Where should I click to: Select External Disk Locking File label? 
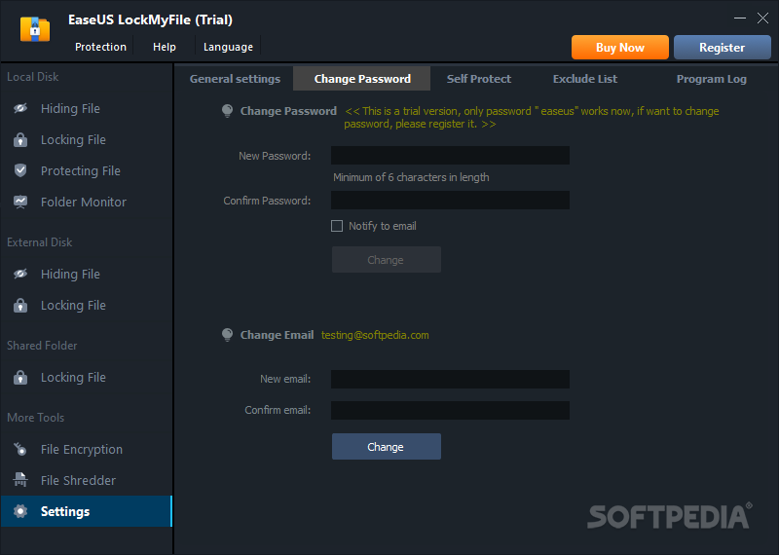click(73, 305)
